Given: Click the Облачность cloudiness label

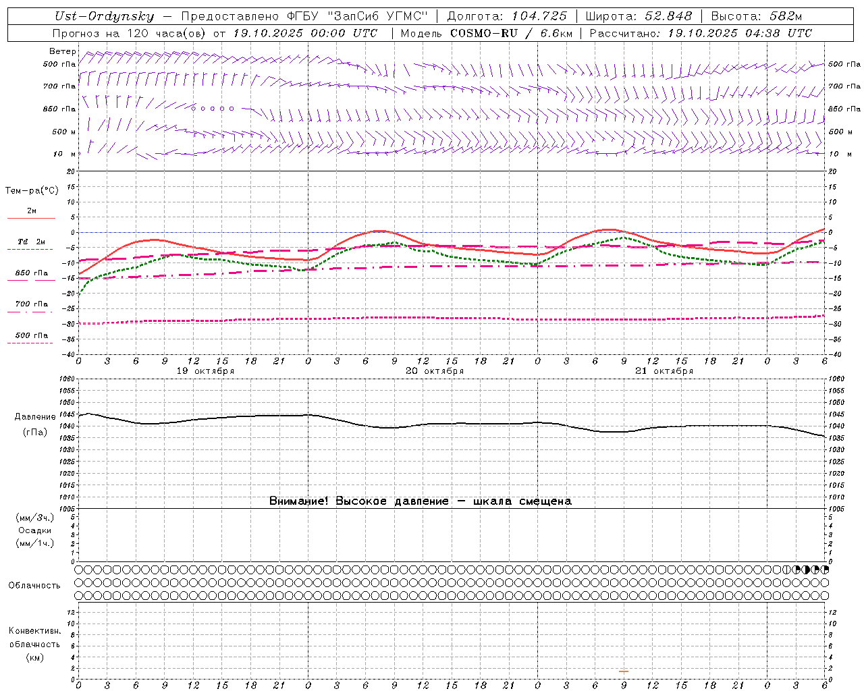Looking at the screenshot, I should tap(34, 586).
